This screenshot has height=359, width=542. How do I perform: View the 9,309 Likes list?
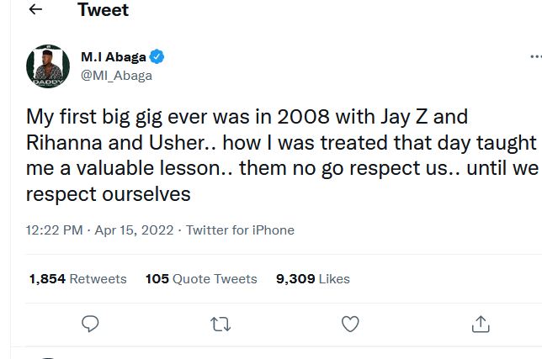point(312,278)
